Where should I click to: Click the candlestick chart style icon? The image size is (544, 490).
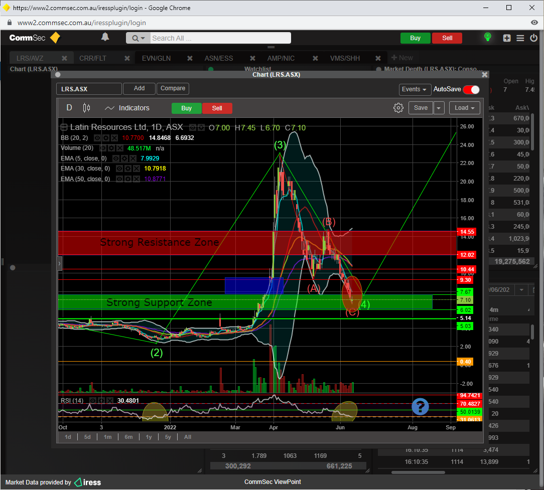click(86, 108)
